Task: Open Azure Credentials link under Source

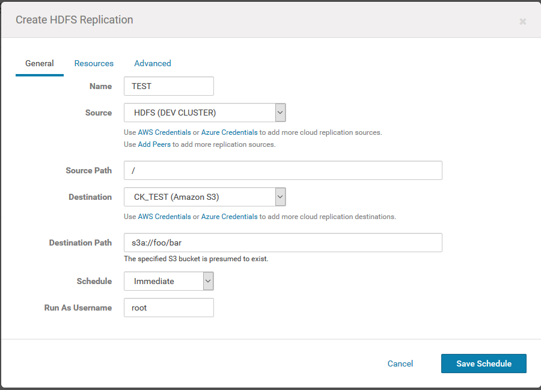Action: click(229, 132)
